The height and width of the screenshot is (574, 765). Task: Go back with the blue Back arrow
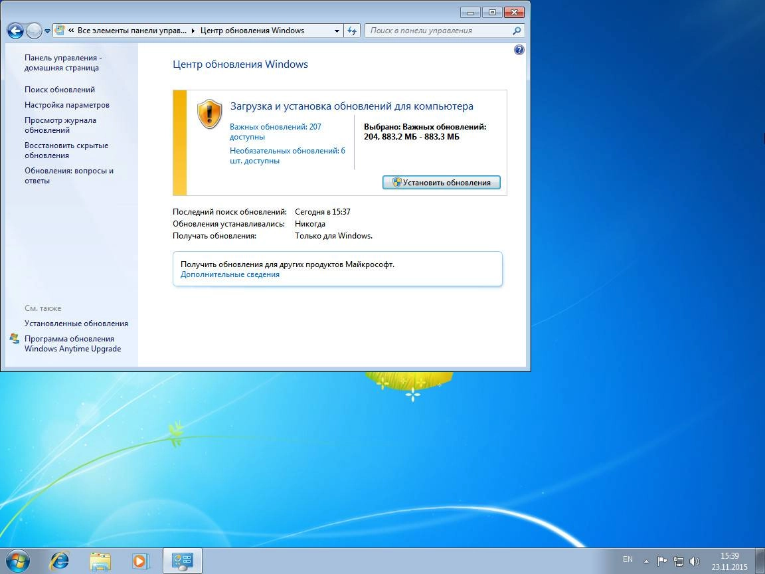(15, 31)
